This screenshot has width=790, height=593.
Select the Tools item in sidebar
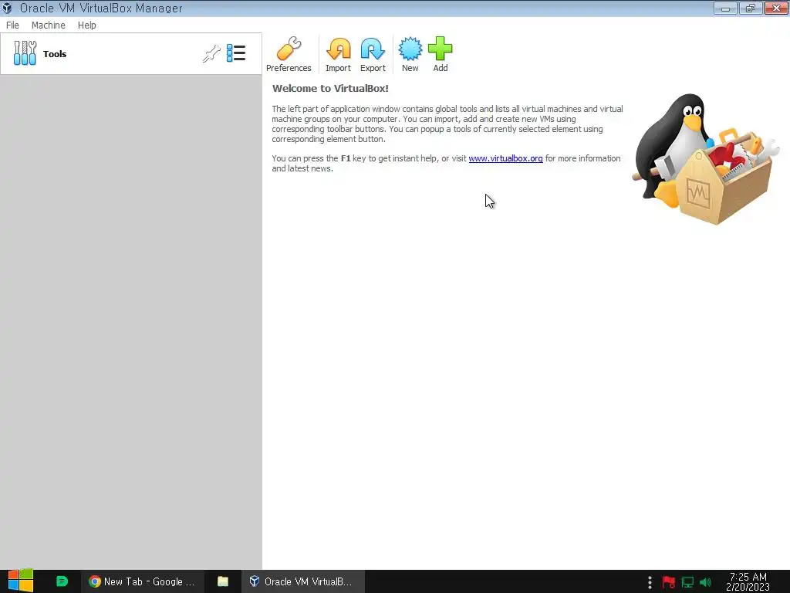point(131,54)
